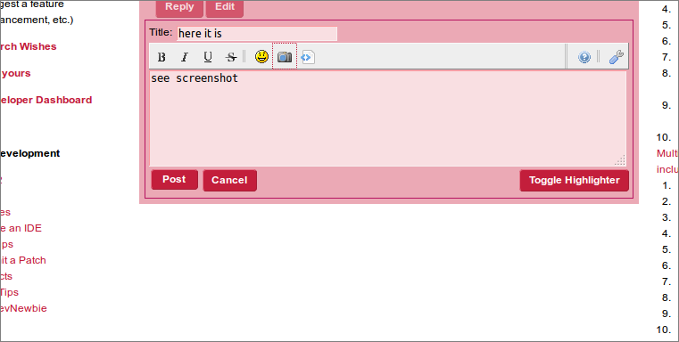
Task: Toggle the syntax Highlighter button
Action: (x=575, y=180)
